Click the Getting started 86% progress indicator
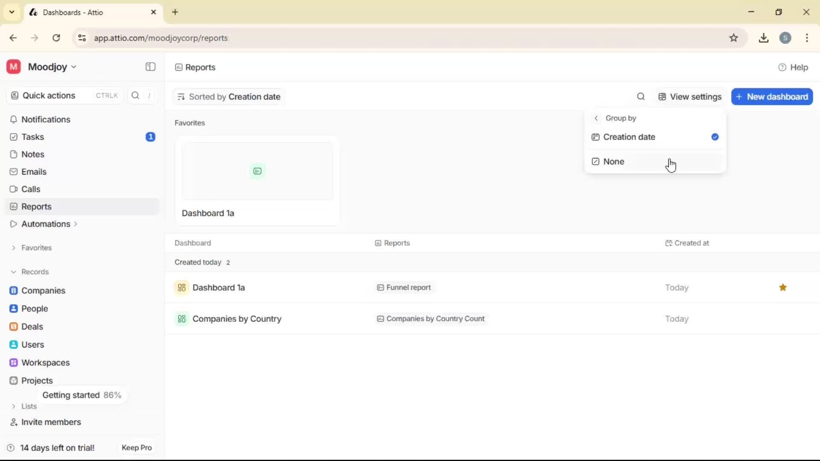 pyautogui.click(x=82, y=395)
